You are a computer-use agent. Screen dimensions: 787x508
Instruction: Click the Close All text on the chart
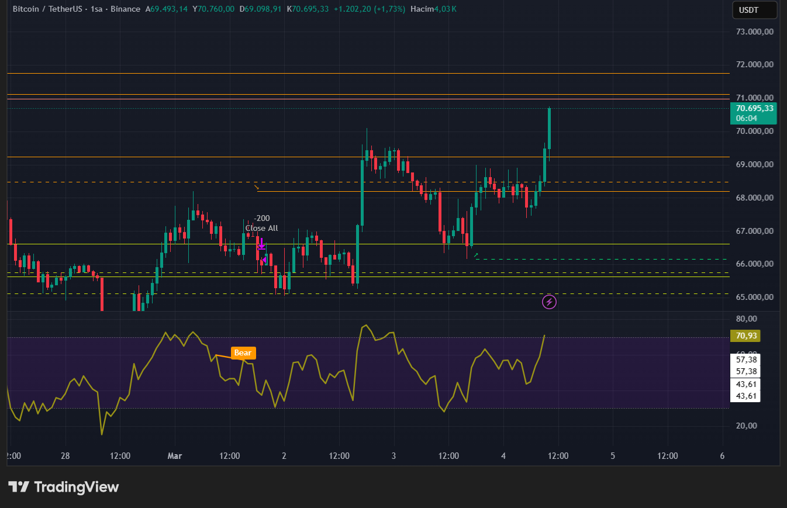[261, 228]
